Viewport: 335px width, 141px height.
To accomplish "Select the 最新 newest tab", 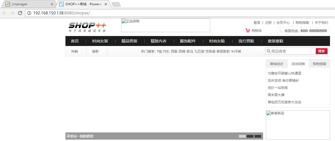I will click(95, 51).
